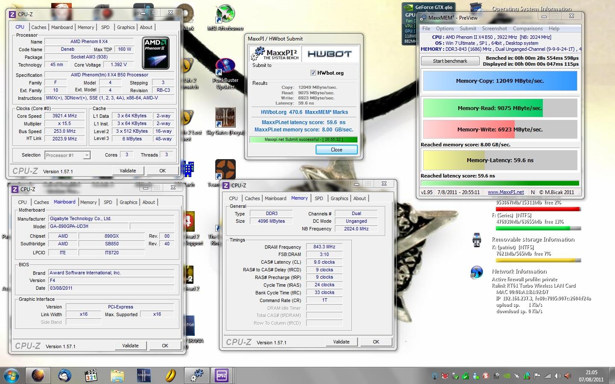The image size is (615, 384).
Task: Switch to the MaxxMEM gear taskbar button
Action: pos(196,375)
